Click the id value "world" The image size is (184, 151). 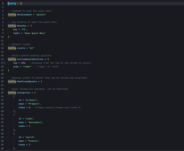(30, 137)
